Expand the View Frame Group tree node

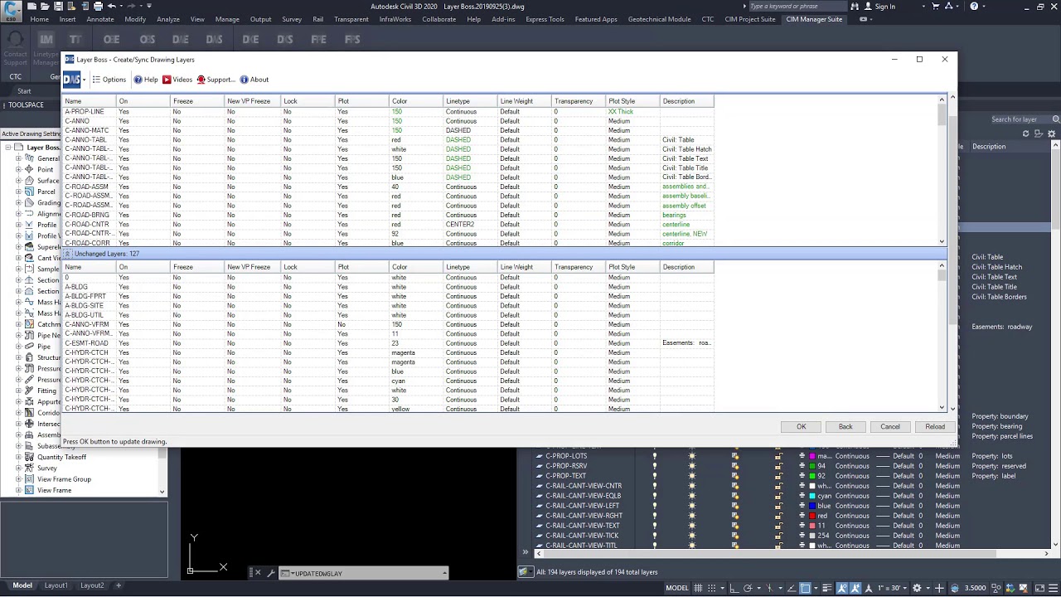[18, 479]
